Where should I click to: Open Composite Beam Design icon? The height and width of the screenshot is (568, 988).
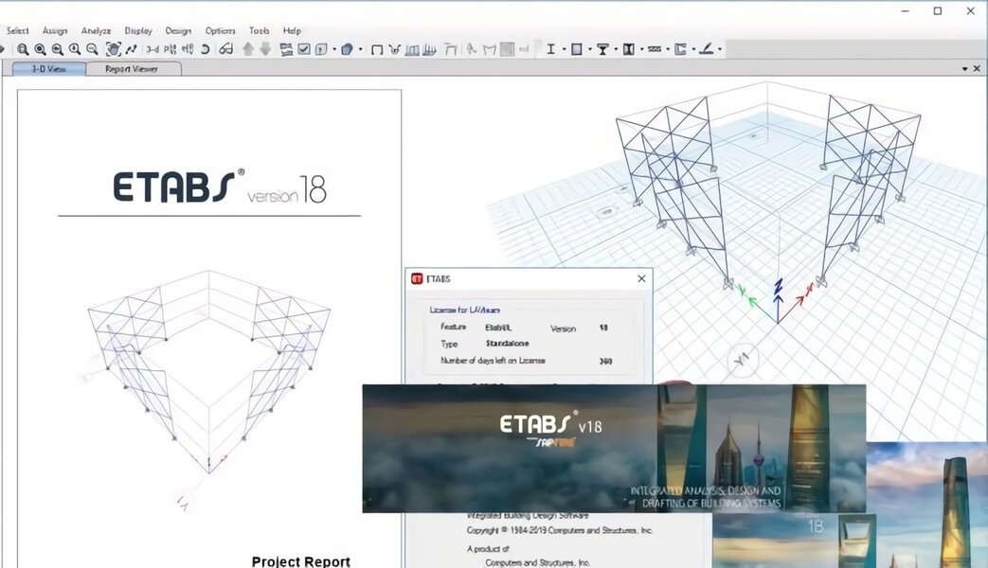tap(602, 49)
